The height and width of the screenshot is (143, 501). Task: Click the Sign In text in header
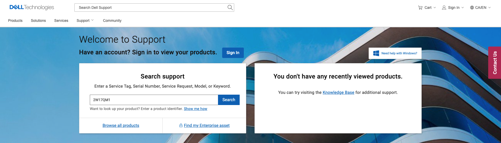(x=454, y=8)
